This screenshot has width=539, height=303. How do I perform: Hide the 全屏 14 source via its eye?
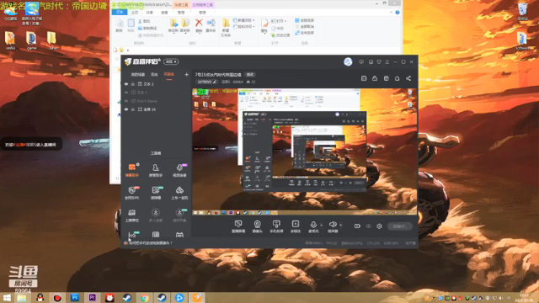126,109
